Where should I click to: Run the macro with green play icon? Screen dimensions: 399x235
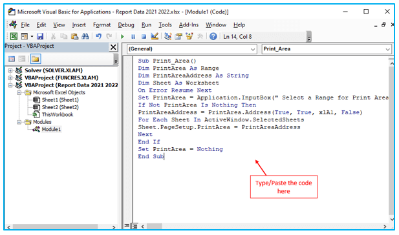pos(122,37)
